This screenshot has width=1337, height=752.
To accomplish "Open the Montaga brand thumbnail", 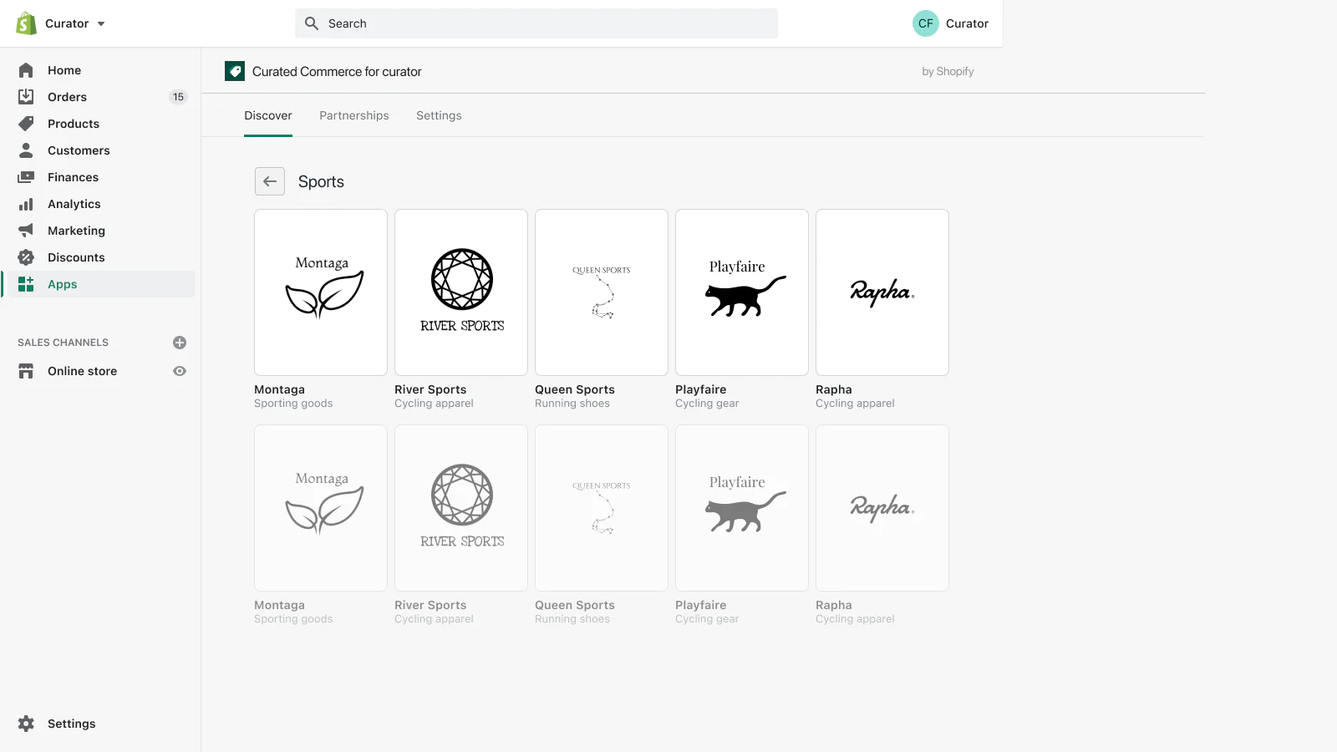I will [x=321, y=292].
